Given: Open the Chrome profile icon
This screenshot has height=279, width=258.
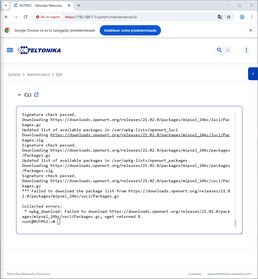Looking at the screenshot, I should (x=242, y=17).
